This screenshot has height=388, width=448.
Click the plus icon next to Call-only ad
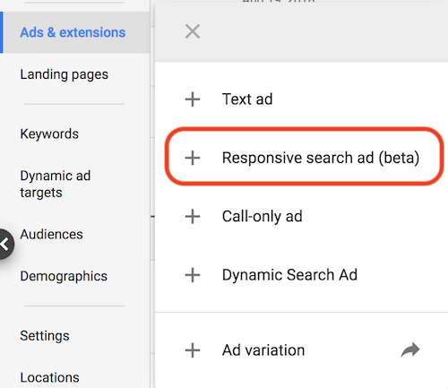[x=193, y=216]
